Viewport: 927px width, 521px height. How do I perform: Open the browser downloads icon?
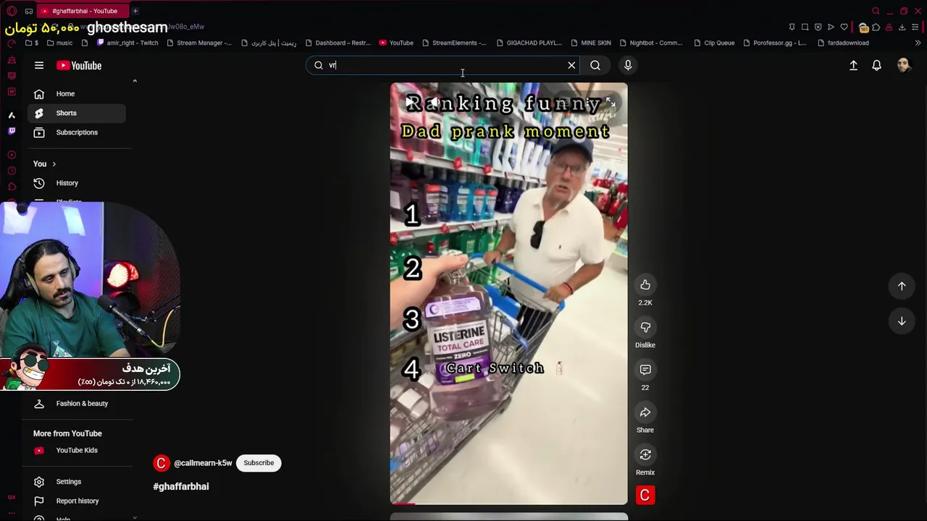[x=902, y=27]
